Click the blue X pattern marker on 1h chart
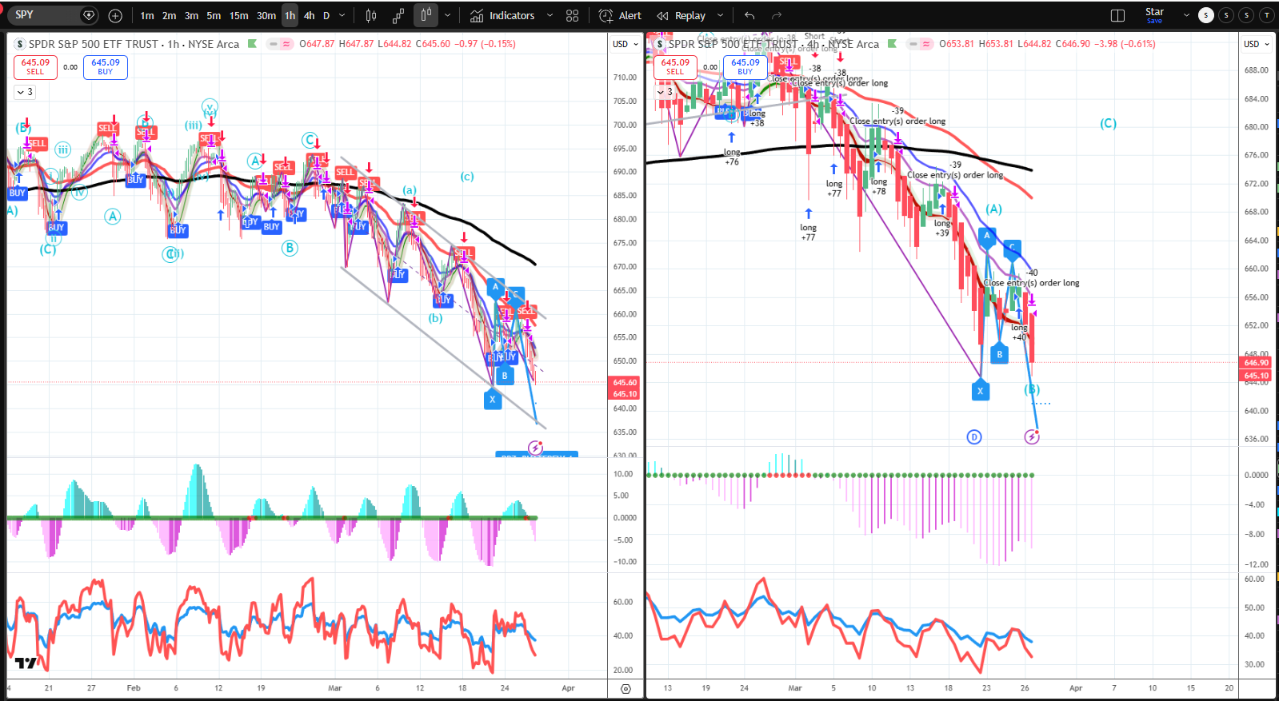The width and height of the screenshot is (1279, 701). [x=493, y=399]
